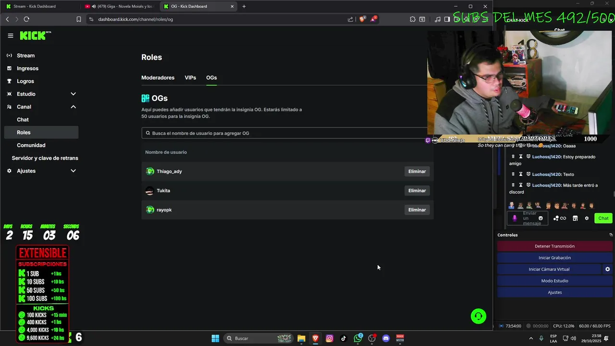
Task: Open the browser extensions puzzle icon
Action: (413, 19)
